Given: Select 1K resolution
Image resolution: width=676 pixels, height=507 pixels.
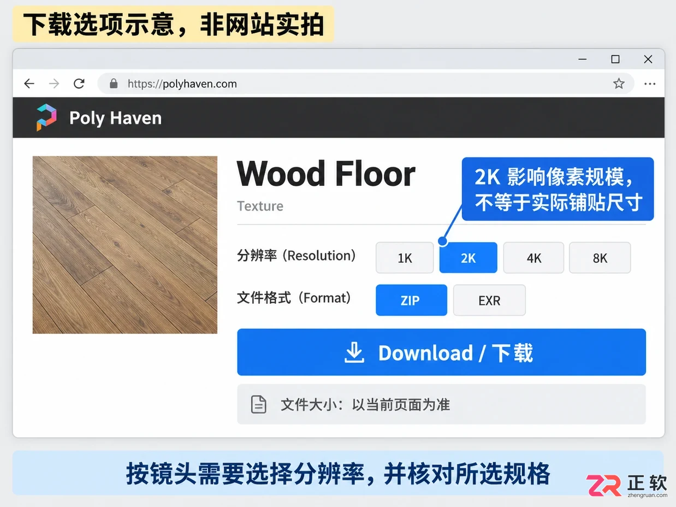Looking at the screenshot, I should [405, 258].
